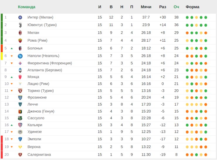Click the Sassuolo club logo
Image resolution: width=217 pixels, height=160 pixels.
[20, 118]
